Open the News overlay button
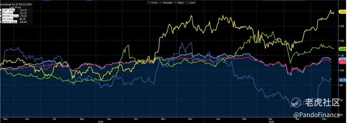This screenshot has height=123, width=347. (179, 3)
